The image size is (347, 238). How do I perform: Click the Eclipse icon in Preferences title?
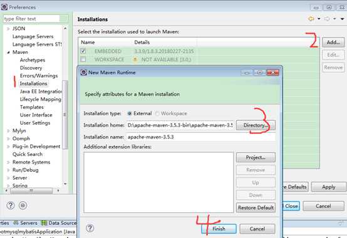[4, 7]
